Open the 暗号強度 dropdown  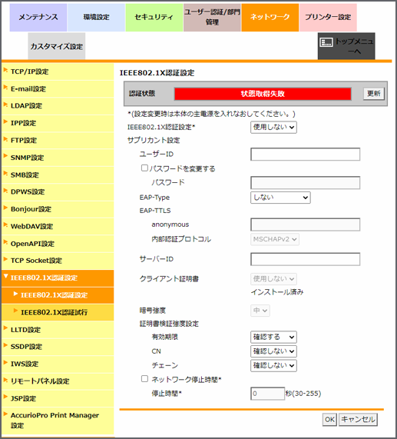(260, 311)
